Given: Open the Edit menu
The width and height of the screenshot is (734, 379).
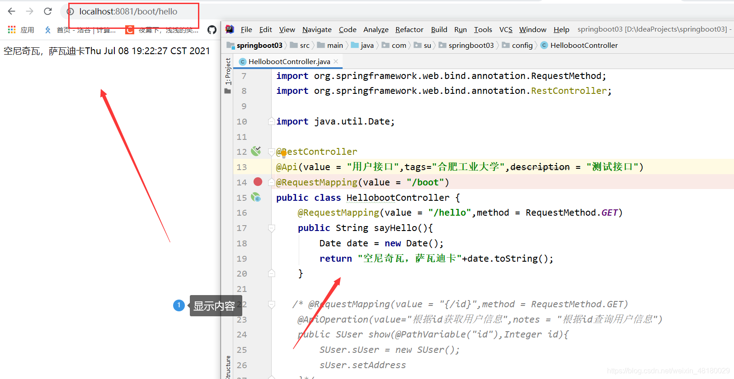Looking at the screenshot, I should pyautogui.click(x=266, y=29).
